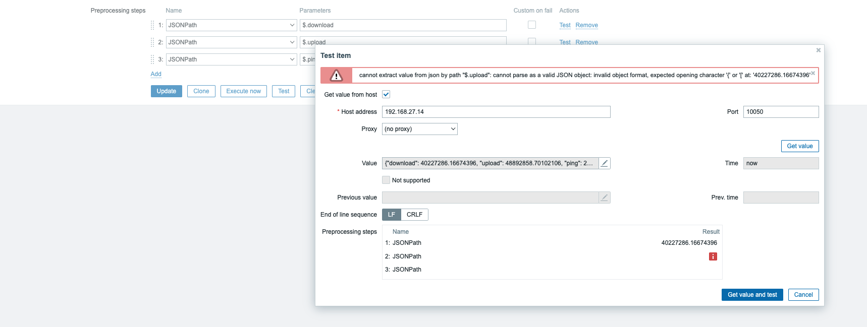Open the Proxy dropdown
This screenshot has height=327, width=867.
click(x=419, y=129)
